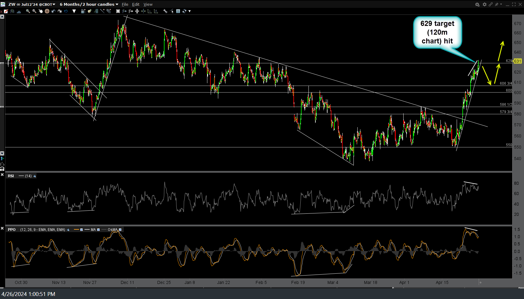Select the text annotation T tool

[x=178, y=11]
